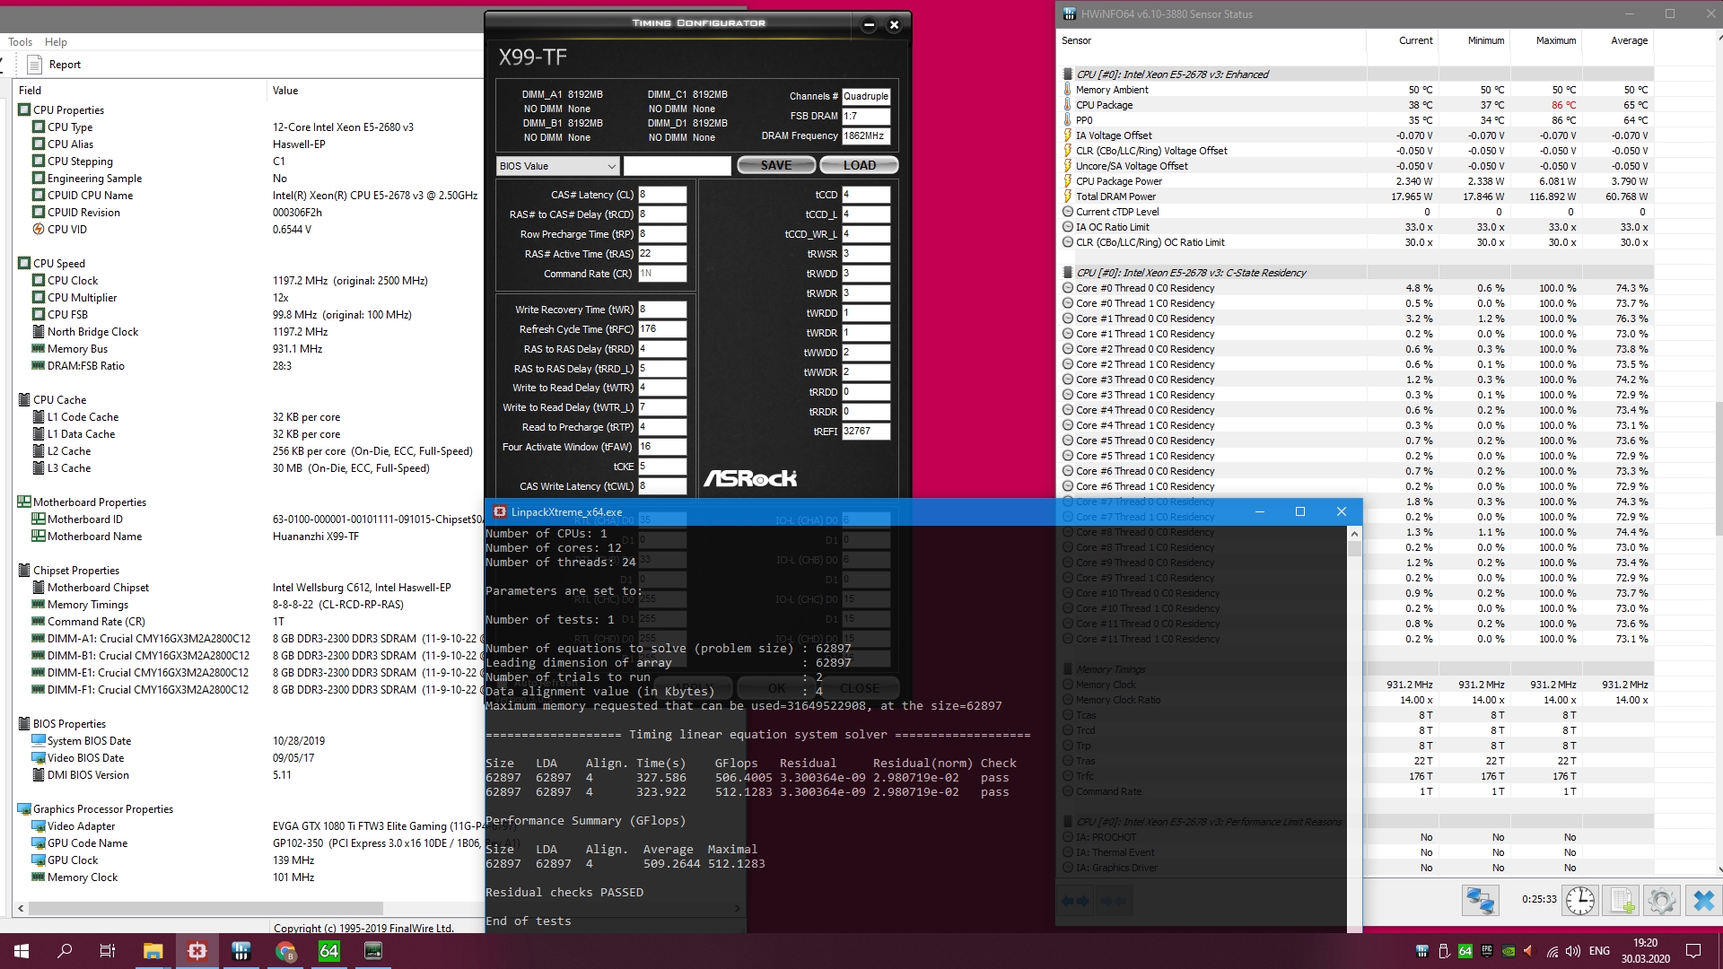
Task: Toggle CPU Properties checkbox in field list
Action: tap(24, 109)
